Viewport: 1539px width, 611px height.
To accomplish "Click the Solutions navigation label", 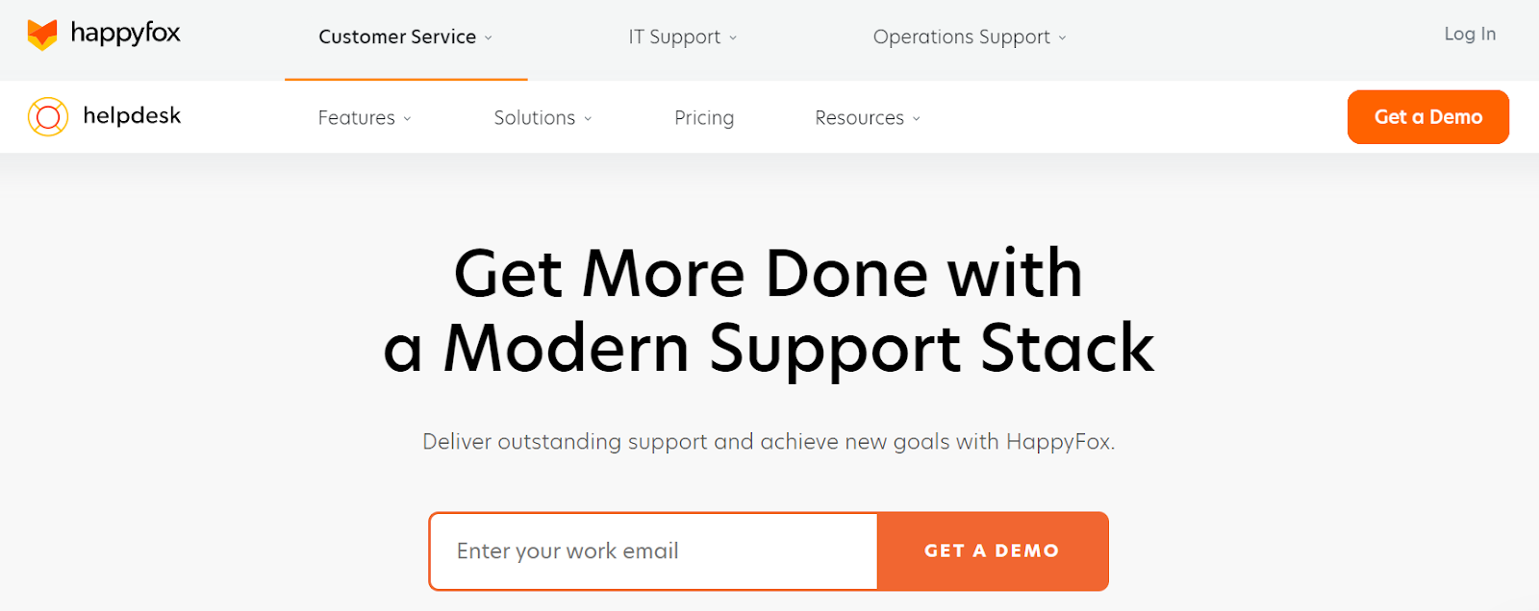I will [x=534, y=117].
